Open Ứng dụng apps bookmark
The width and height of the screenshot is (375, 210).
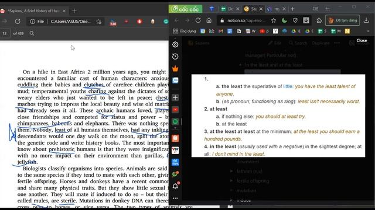coord(185,31)
